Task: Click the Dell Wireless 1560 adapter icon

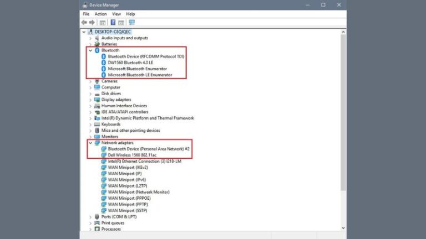Action: (104, 155)
